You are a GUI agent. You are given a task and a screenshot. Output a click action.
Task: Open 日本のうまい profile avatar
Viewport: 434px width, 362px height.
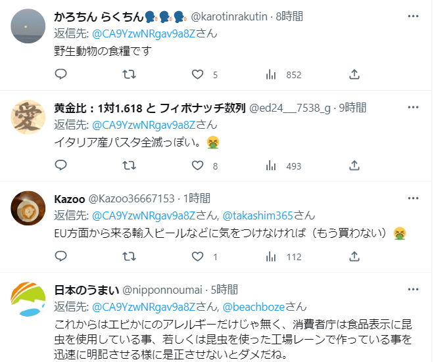point(28,299)
